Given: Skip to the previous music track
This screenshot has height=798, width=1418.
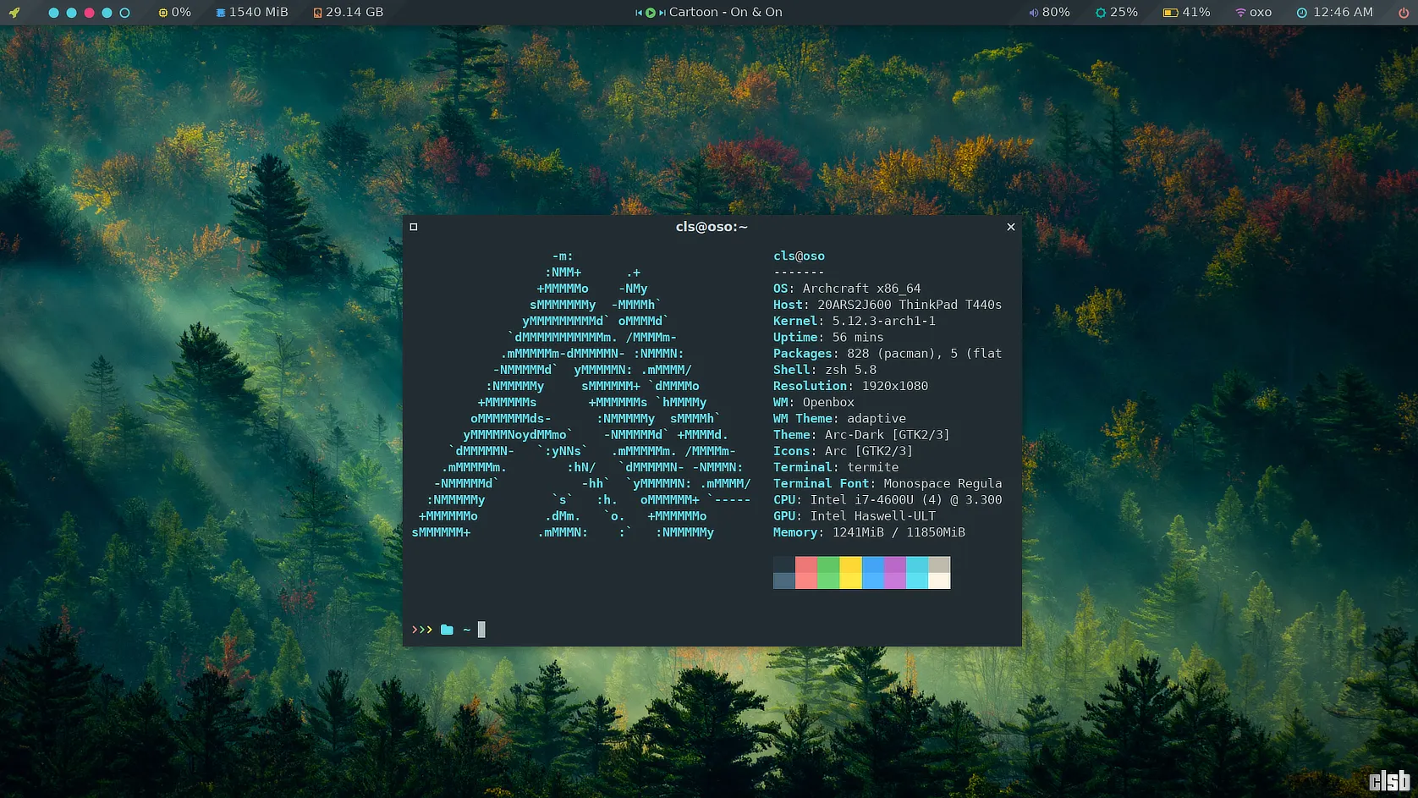Looking at the screenshot, I should point(639,13).
